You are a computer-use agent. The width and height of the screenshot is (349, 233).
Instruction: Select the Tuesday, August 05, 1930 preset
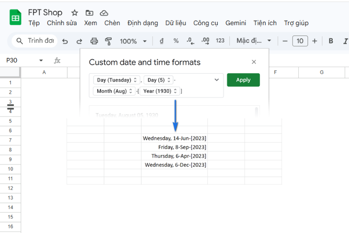[127, 115]
